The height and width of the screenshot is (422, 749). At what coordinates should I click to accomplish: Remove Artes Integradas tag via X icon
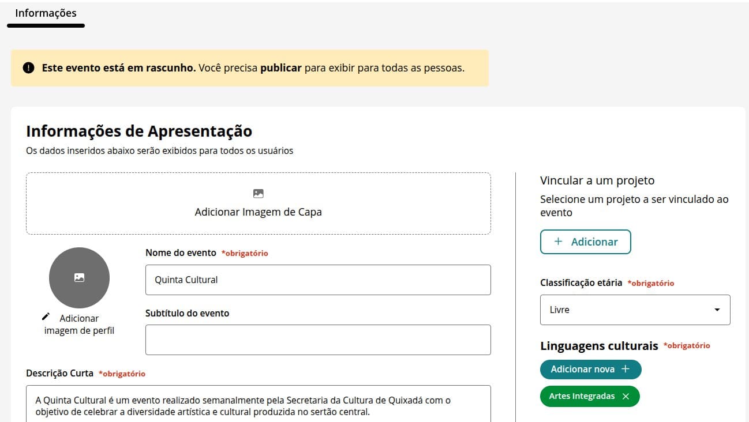[626, 397]
